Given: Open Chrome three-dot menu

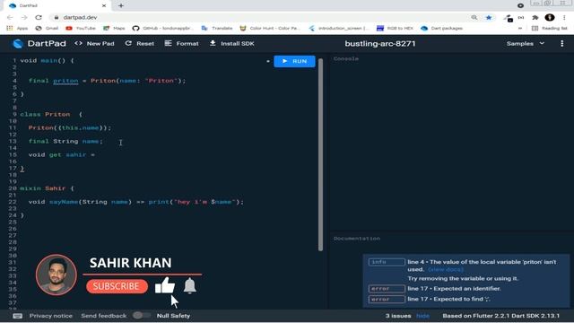Looking at the screenshot, I should (x=564, y=18).
